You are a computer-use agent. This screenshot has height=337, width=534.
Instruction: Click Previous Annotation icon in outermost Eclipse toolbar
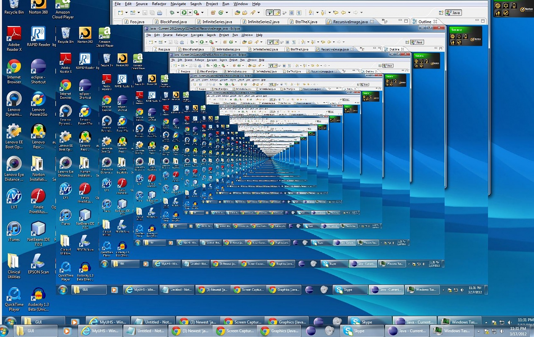pos(323,13)
